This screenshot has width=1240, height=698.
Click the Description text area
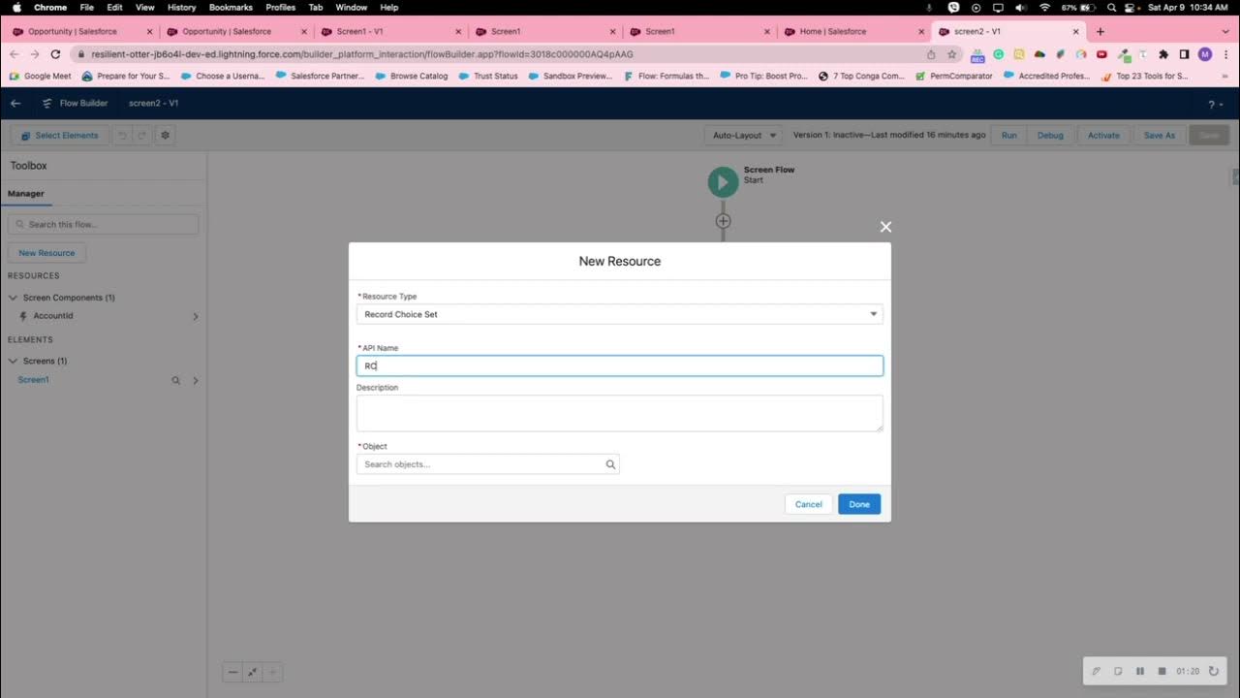620,413
